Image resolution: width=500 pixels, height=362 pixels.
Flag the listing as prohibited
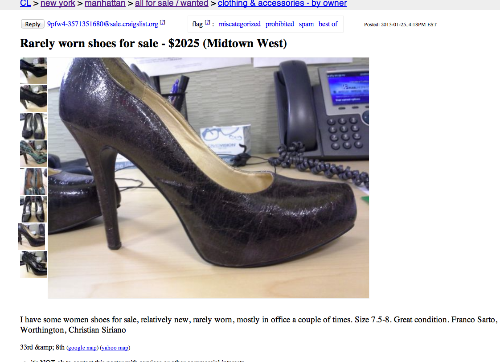280,24
